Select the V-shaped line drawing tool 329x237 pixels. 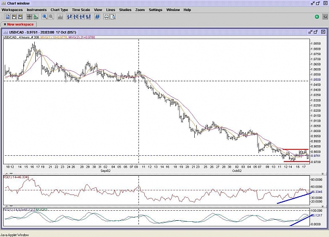(88, 17)
